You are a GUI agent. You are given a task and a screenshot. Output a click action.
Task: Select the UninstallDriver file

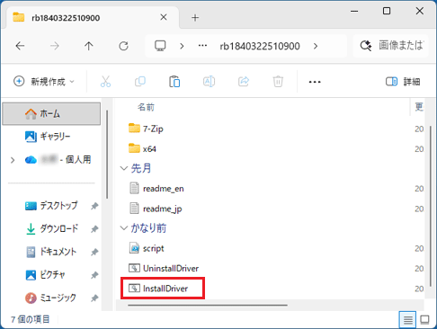coord(164,268)
